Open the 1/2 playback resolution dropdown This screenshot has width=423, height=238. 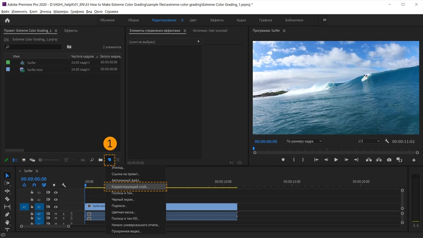click(x=368, y=141)
